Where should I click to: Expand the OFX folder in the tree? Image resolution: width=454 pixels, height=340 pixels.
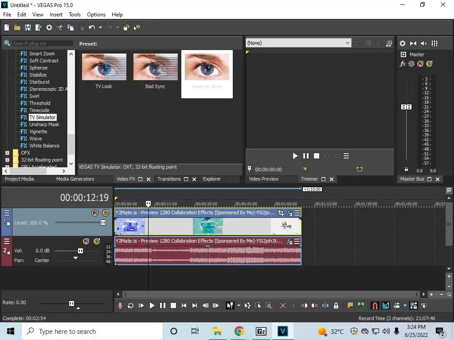[x=7, y=153]
